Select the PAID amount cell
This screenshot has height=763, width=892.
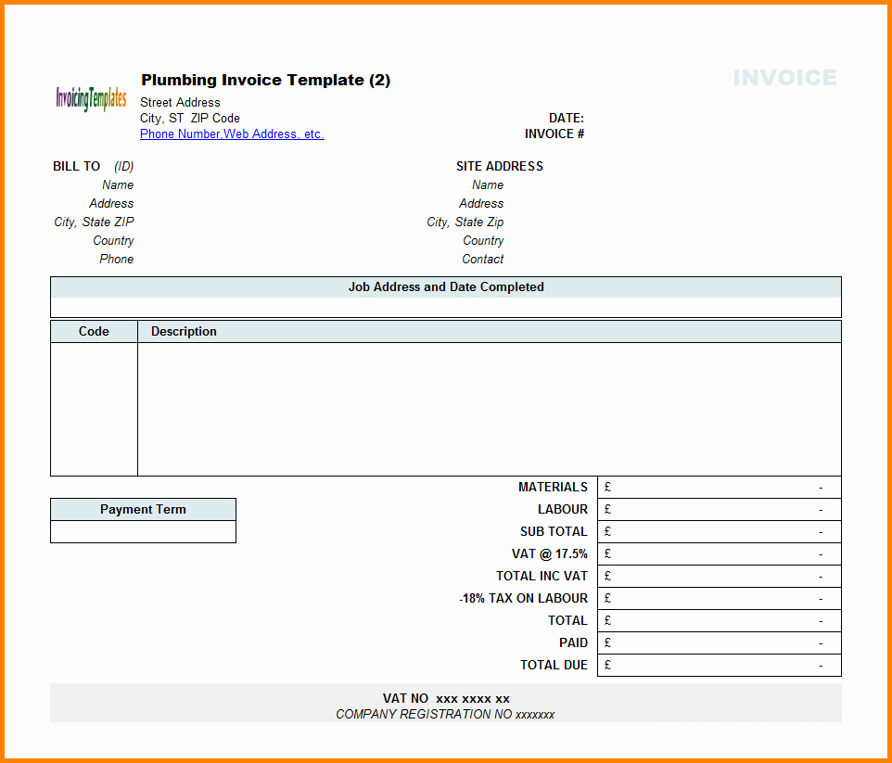[x=719, y=643]
